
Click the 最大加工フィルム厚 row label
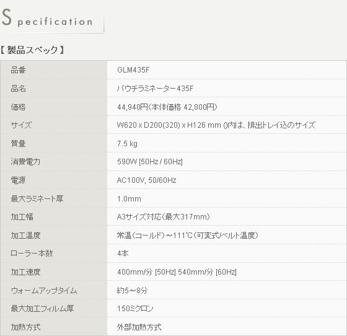coord(42,309)
